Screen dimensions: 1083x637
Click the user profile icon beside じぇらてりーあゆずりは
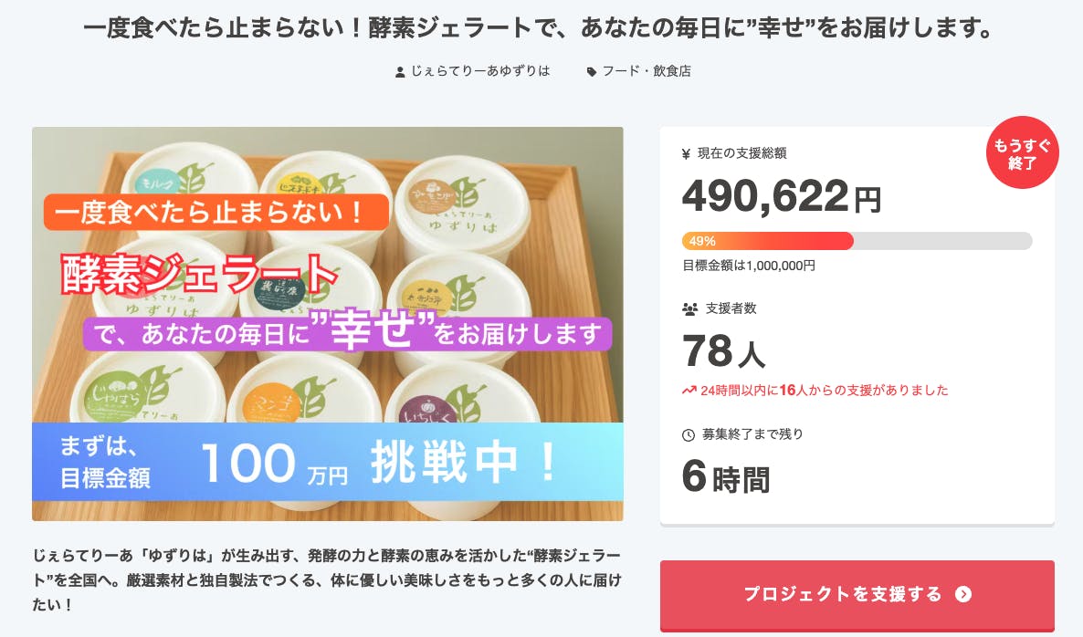400,71
